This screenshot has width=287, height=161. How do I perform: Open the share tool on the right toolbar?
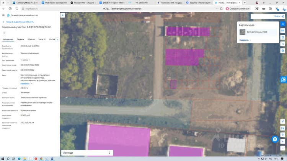pyautogui.click(x=283, y=44)
